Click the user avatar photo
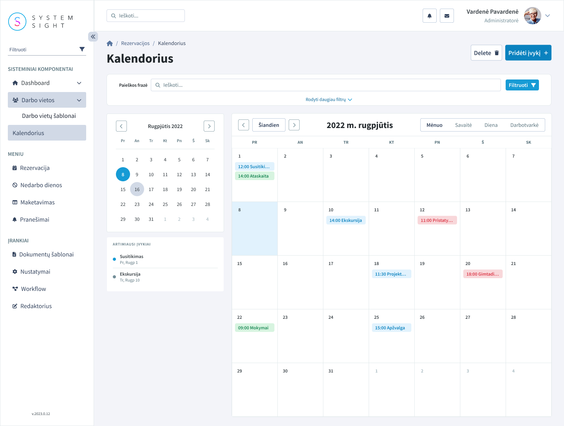The image size is (564, 426). click(533, 16)
